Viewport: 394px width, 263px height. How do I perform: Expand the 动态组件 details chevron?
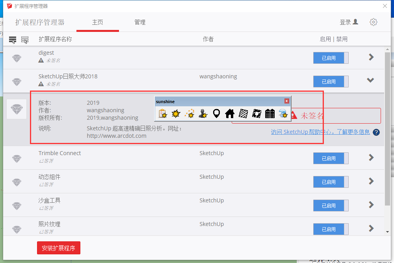(x=371, y=181)
